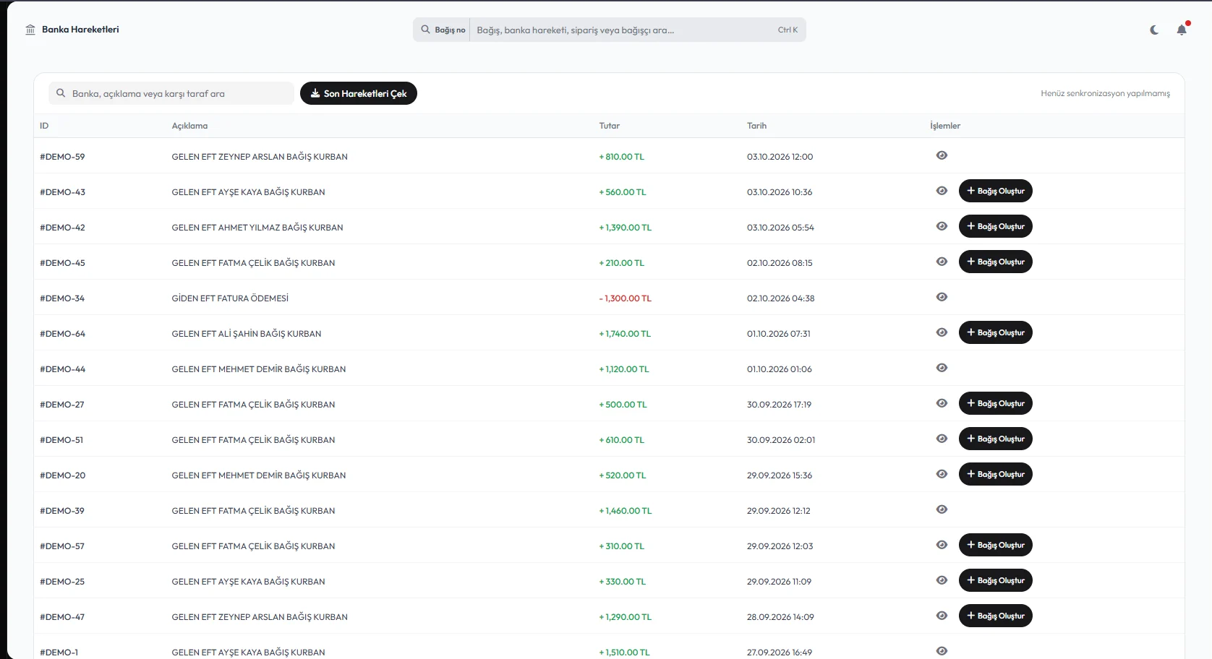View details of transaction #DEMO-59
The height and width of the screenshot is (659, 1212).
coord(942,155)
